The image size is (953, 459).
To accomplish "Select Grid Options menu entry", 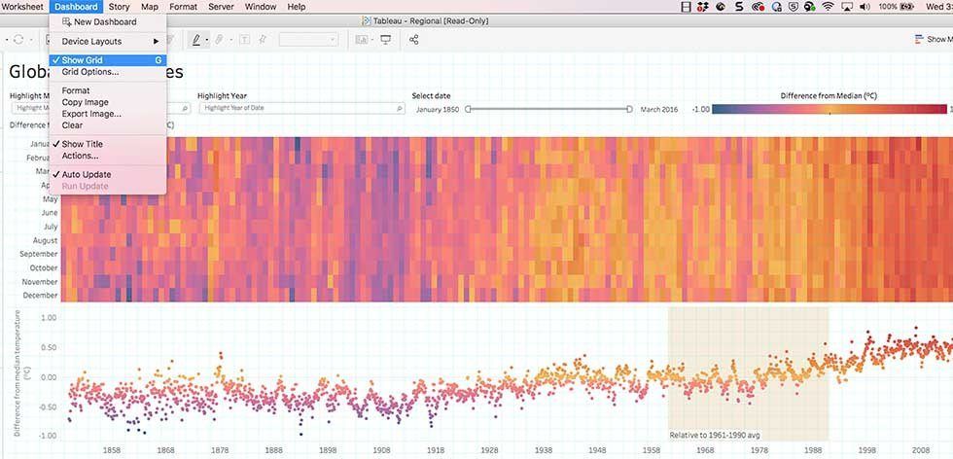I will [90, 72].
